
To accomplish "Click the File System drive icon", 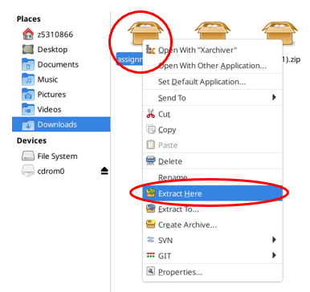I will coord(28,156).
